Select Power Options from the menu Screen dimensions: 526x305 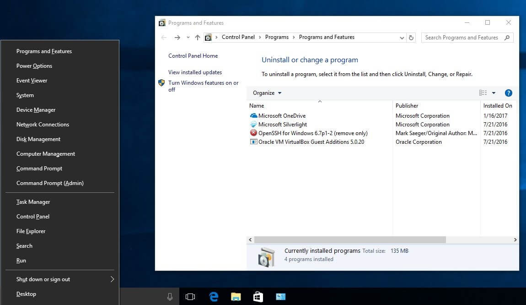point(34,66)
